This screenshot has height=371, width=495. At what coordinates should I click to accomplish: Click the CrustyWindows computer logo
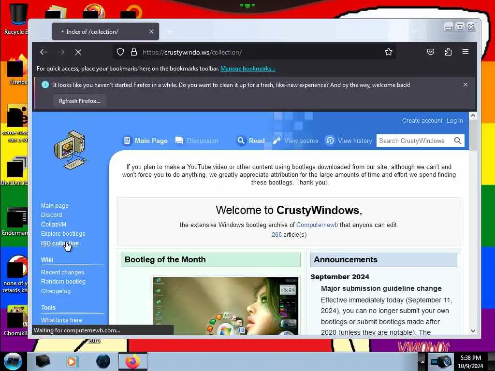(70, 150)
